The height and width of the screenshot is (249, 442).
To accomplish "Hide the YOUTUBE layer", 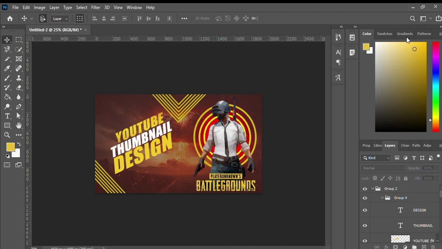I will (365, 241).
